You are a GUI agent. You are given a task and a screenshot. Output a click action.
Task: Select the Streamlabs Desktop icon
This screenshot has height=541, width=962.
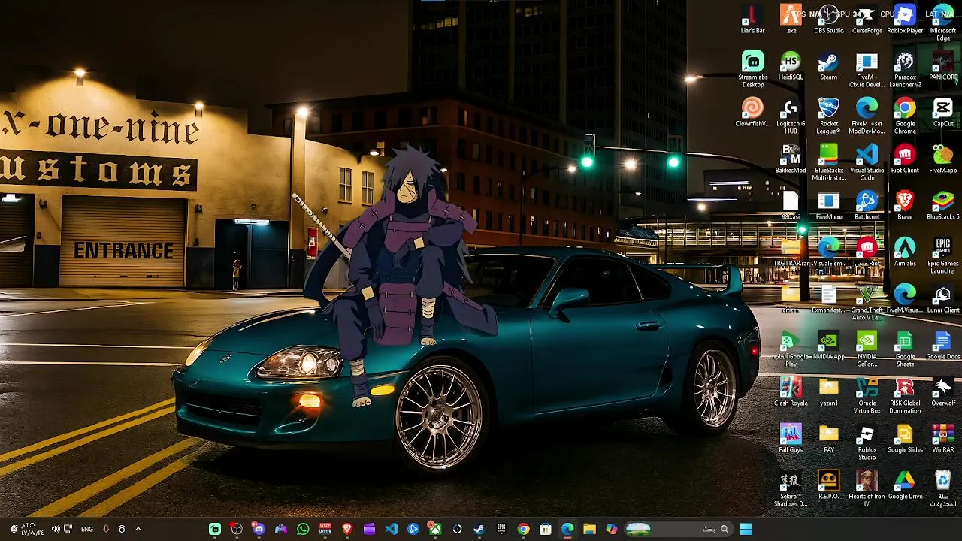pyautogui.click(x=752, y=70)
